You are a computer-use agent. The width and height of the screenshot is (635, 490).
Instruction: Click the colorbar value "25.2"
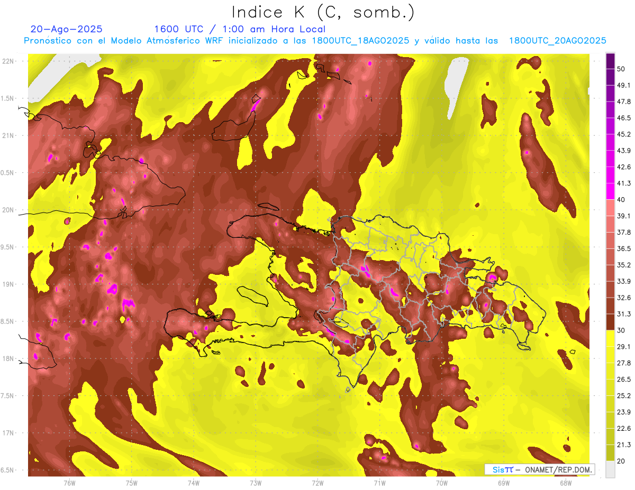[x=623, y=395]
